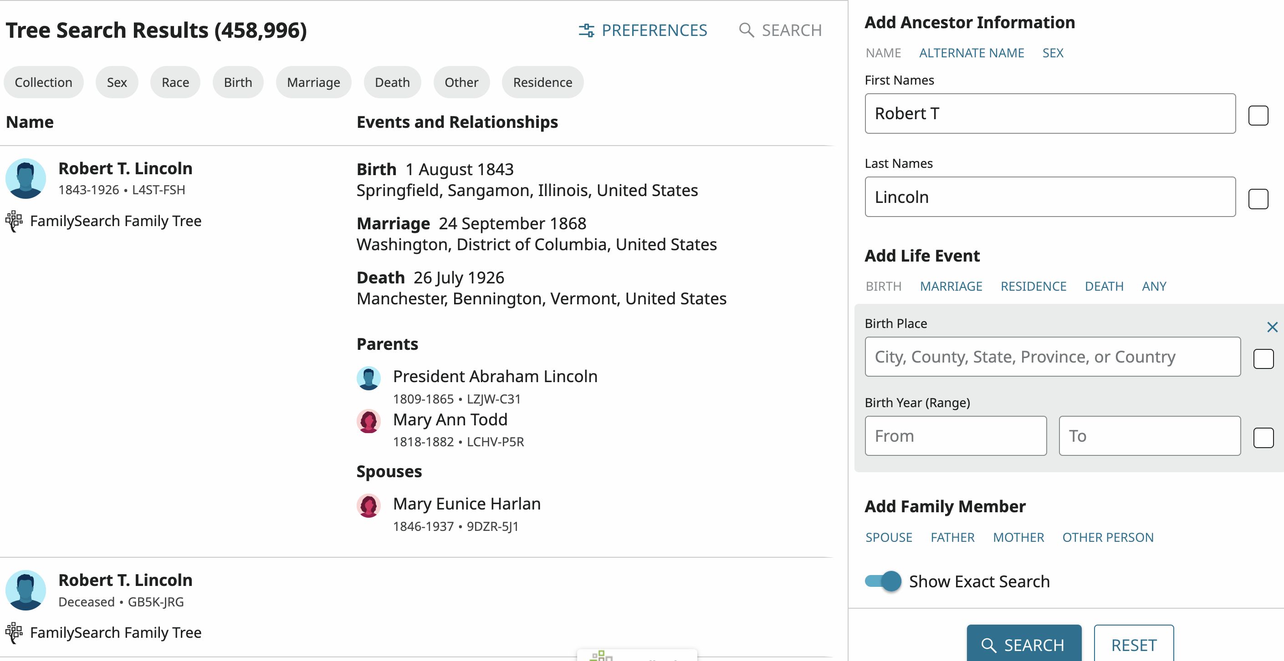Select SEX tab under Ancestor Information
The width and height of the screenshot is (1284, 661).
pos(1053,53)
